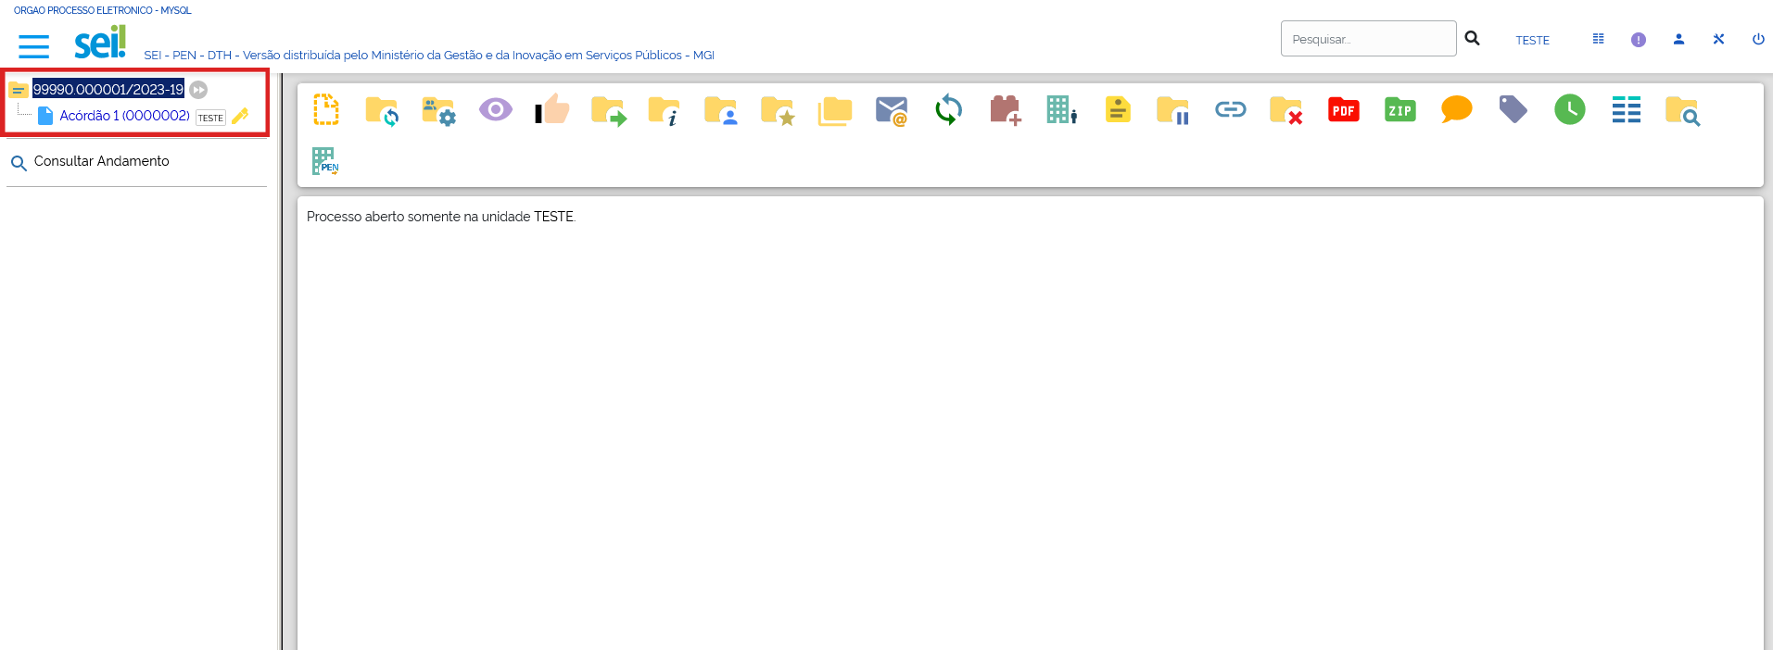Manage external access building-person icon

[x=1062, y=110]
